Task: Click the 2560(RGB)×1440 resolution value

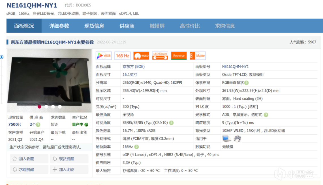Action: pos(152,83)
